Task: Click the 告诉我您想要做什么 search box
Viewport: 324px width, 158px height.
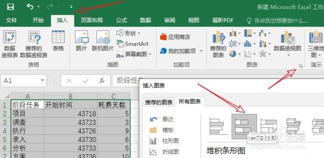Action: (278, 21)
